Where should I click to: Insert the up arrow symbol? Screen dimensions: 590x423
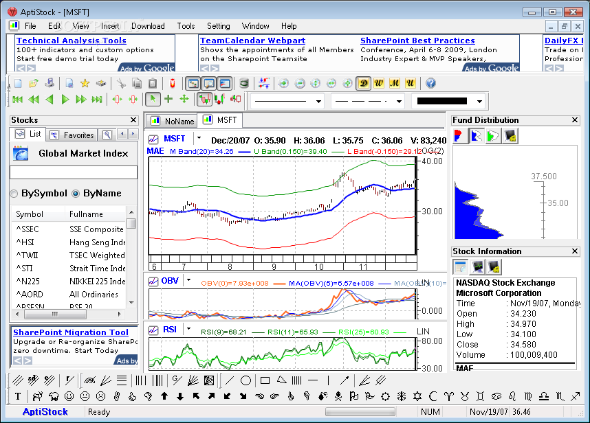(164, 396)
